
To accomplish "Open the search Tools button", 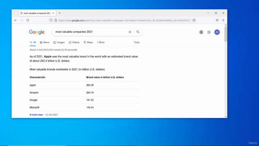I will (x=137, y=42).
